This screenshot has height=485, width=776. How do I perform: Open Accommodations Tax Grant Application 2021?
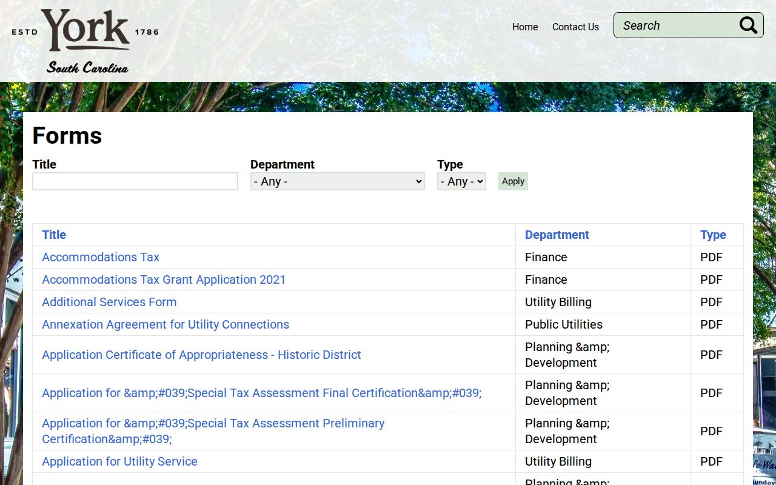pos(164,279)
